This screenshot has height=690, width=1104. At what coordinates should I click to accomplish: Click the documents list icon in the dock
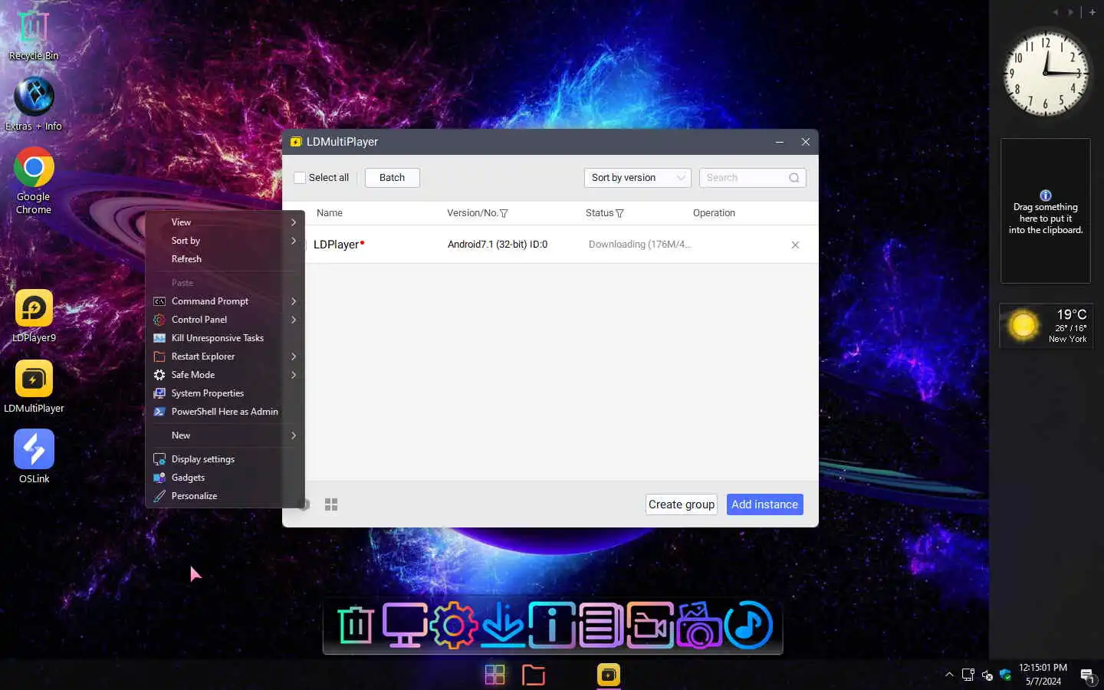[x=601, y=626]
